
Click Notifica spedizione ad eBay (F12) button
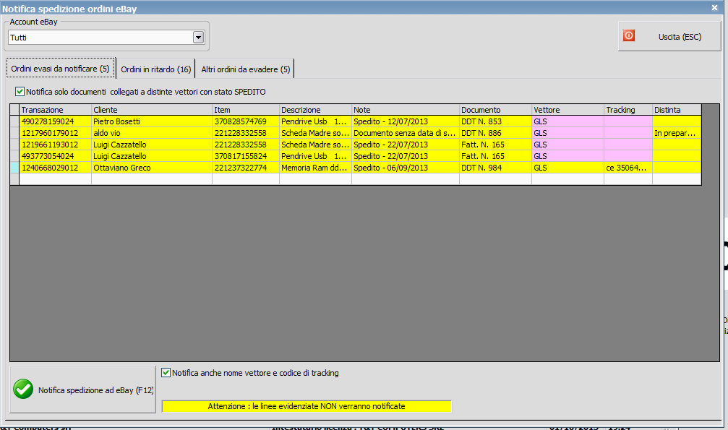click(82, 390)
